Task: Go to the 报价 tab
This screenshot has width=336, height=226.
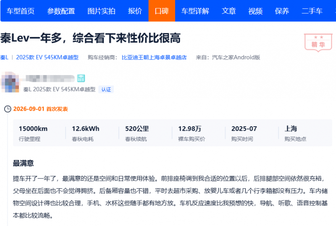Action: click(x=135, y=11)
